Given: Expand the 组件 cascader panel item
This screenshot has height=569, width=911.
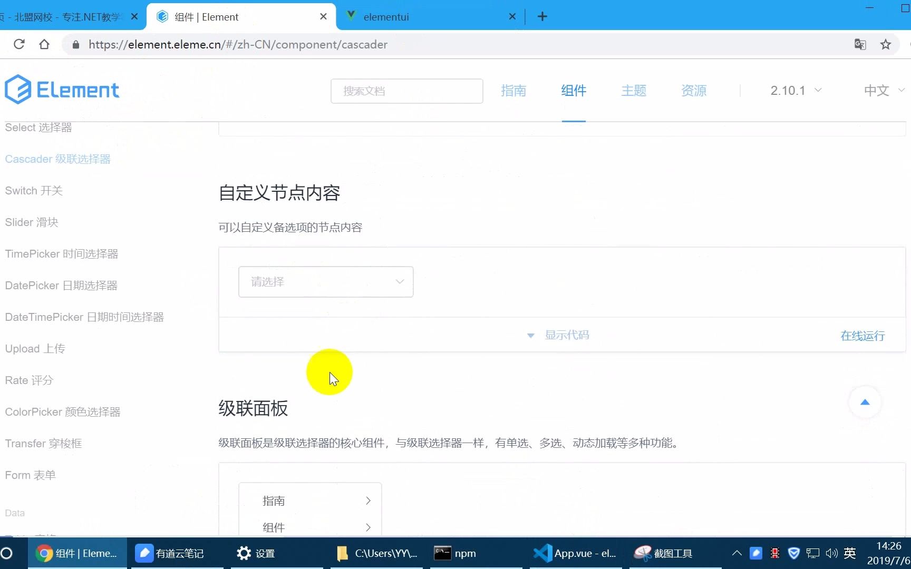Looking at the screenshot, I should pyautogui.click(x=310, y=527).
